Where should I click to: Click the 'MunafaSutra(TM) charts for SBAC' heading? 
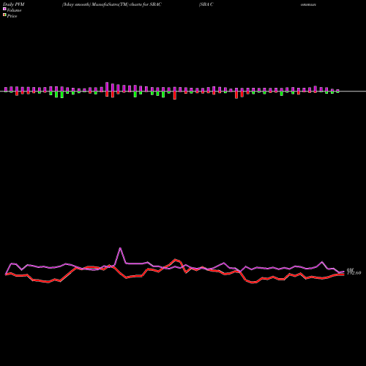pyautogui.click(x=127, y=4)
